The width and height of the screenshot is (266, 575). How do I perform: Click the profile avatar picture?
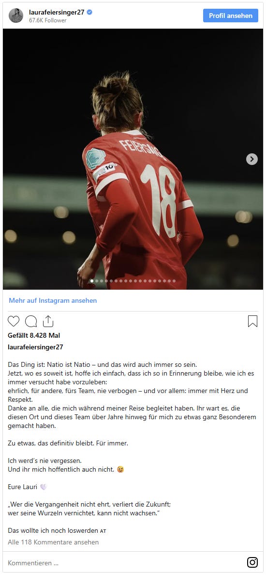pyautogui.click(x=16, y=16)
